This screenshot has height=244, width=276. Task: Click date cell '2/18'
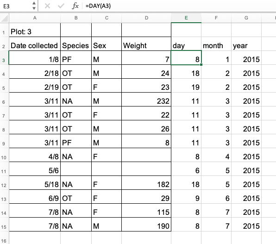[35, 72]
